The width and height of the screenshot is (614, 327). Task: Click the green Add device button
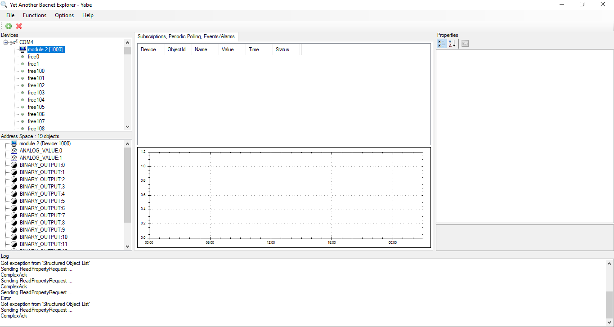point(9,26)
